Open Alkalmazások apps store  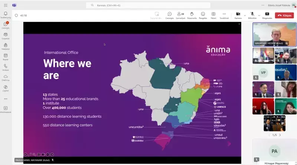click(6, 109)
